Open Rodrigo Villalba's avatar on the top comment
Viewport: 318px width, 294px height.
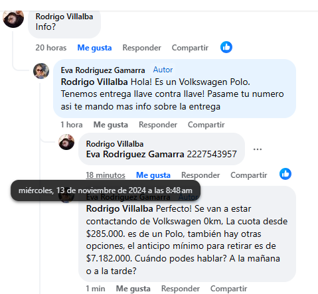point(13,19)
